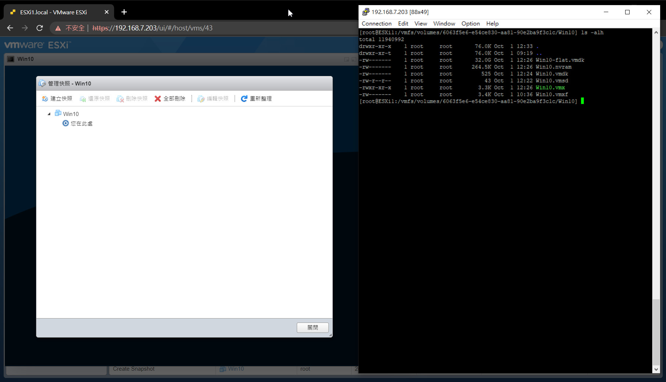Click the green terminal cursor block

pyautogui.click(x=583, y=101)
